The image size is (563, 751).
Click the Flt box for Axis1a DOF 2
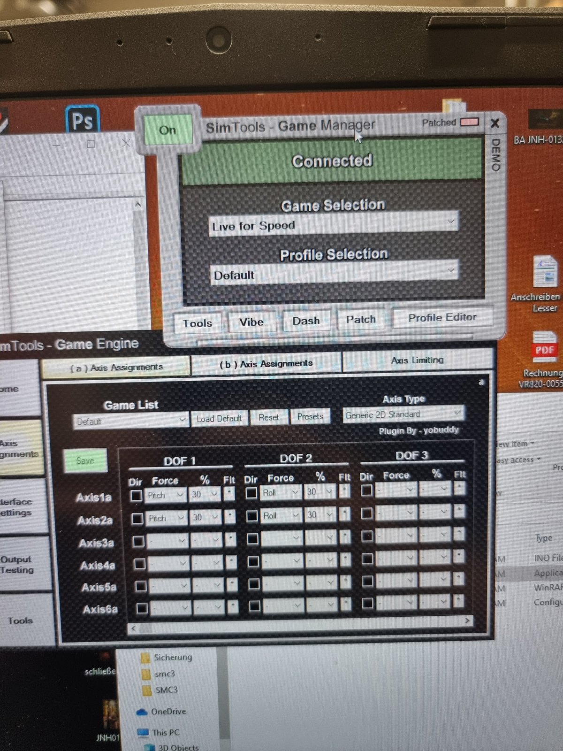[344, 491]
